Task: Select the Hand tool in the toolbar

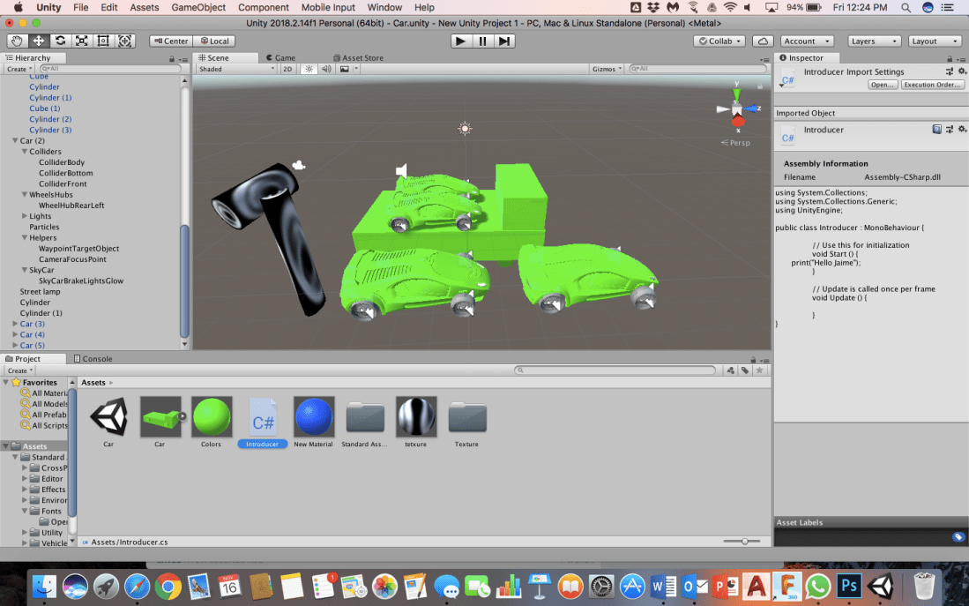Action: [x=18, y=41]
